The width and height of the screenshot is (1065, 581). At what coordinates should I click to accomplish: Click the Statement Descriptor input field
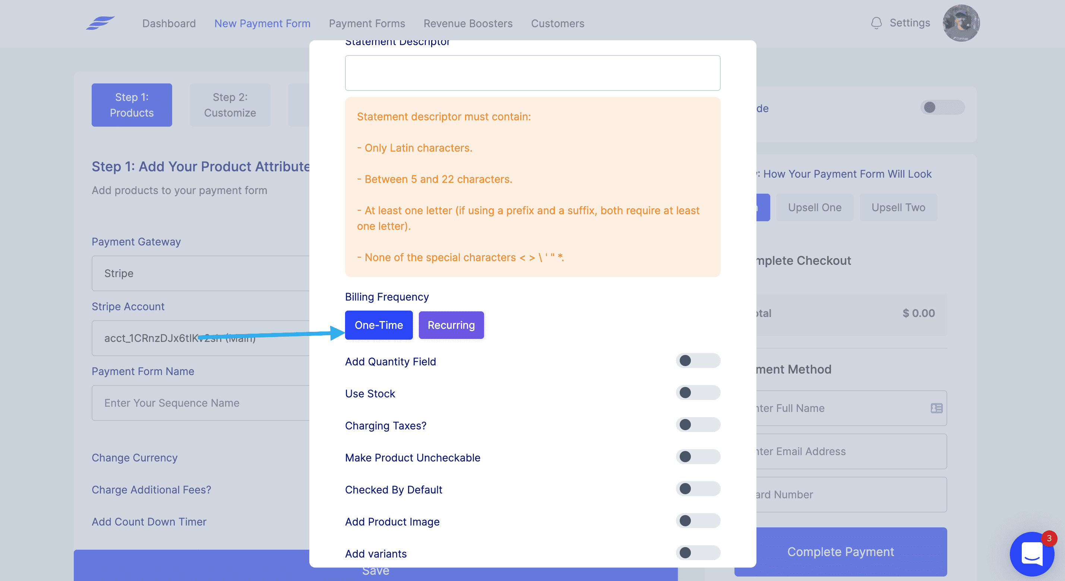[x=532, y=73]
